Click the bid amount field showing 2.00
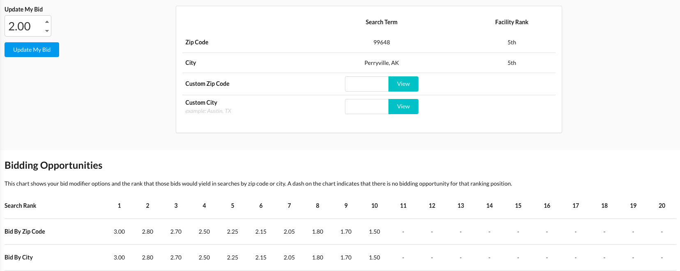Image resolution: width=680 pixels, height=271 pixels. [28, 26]
